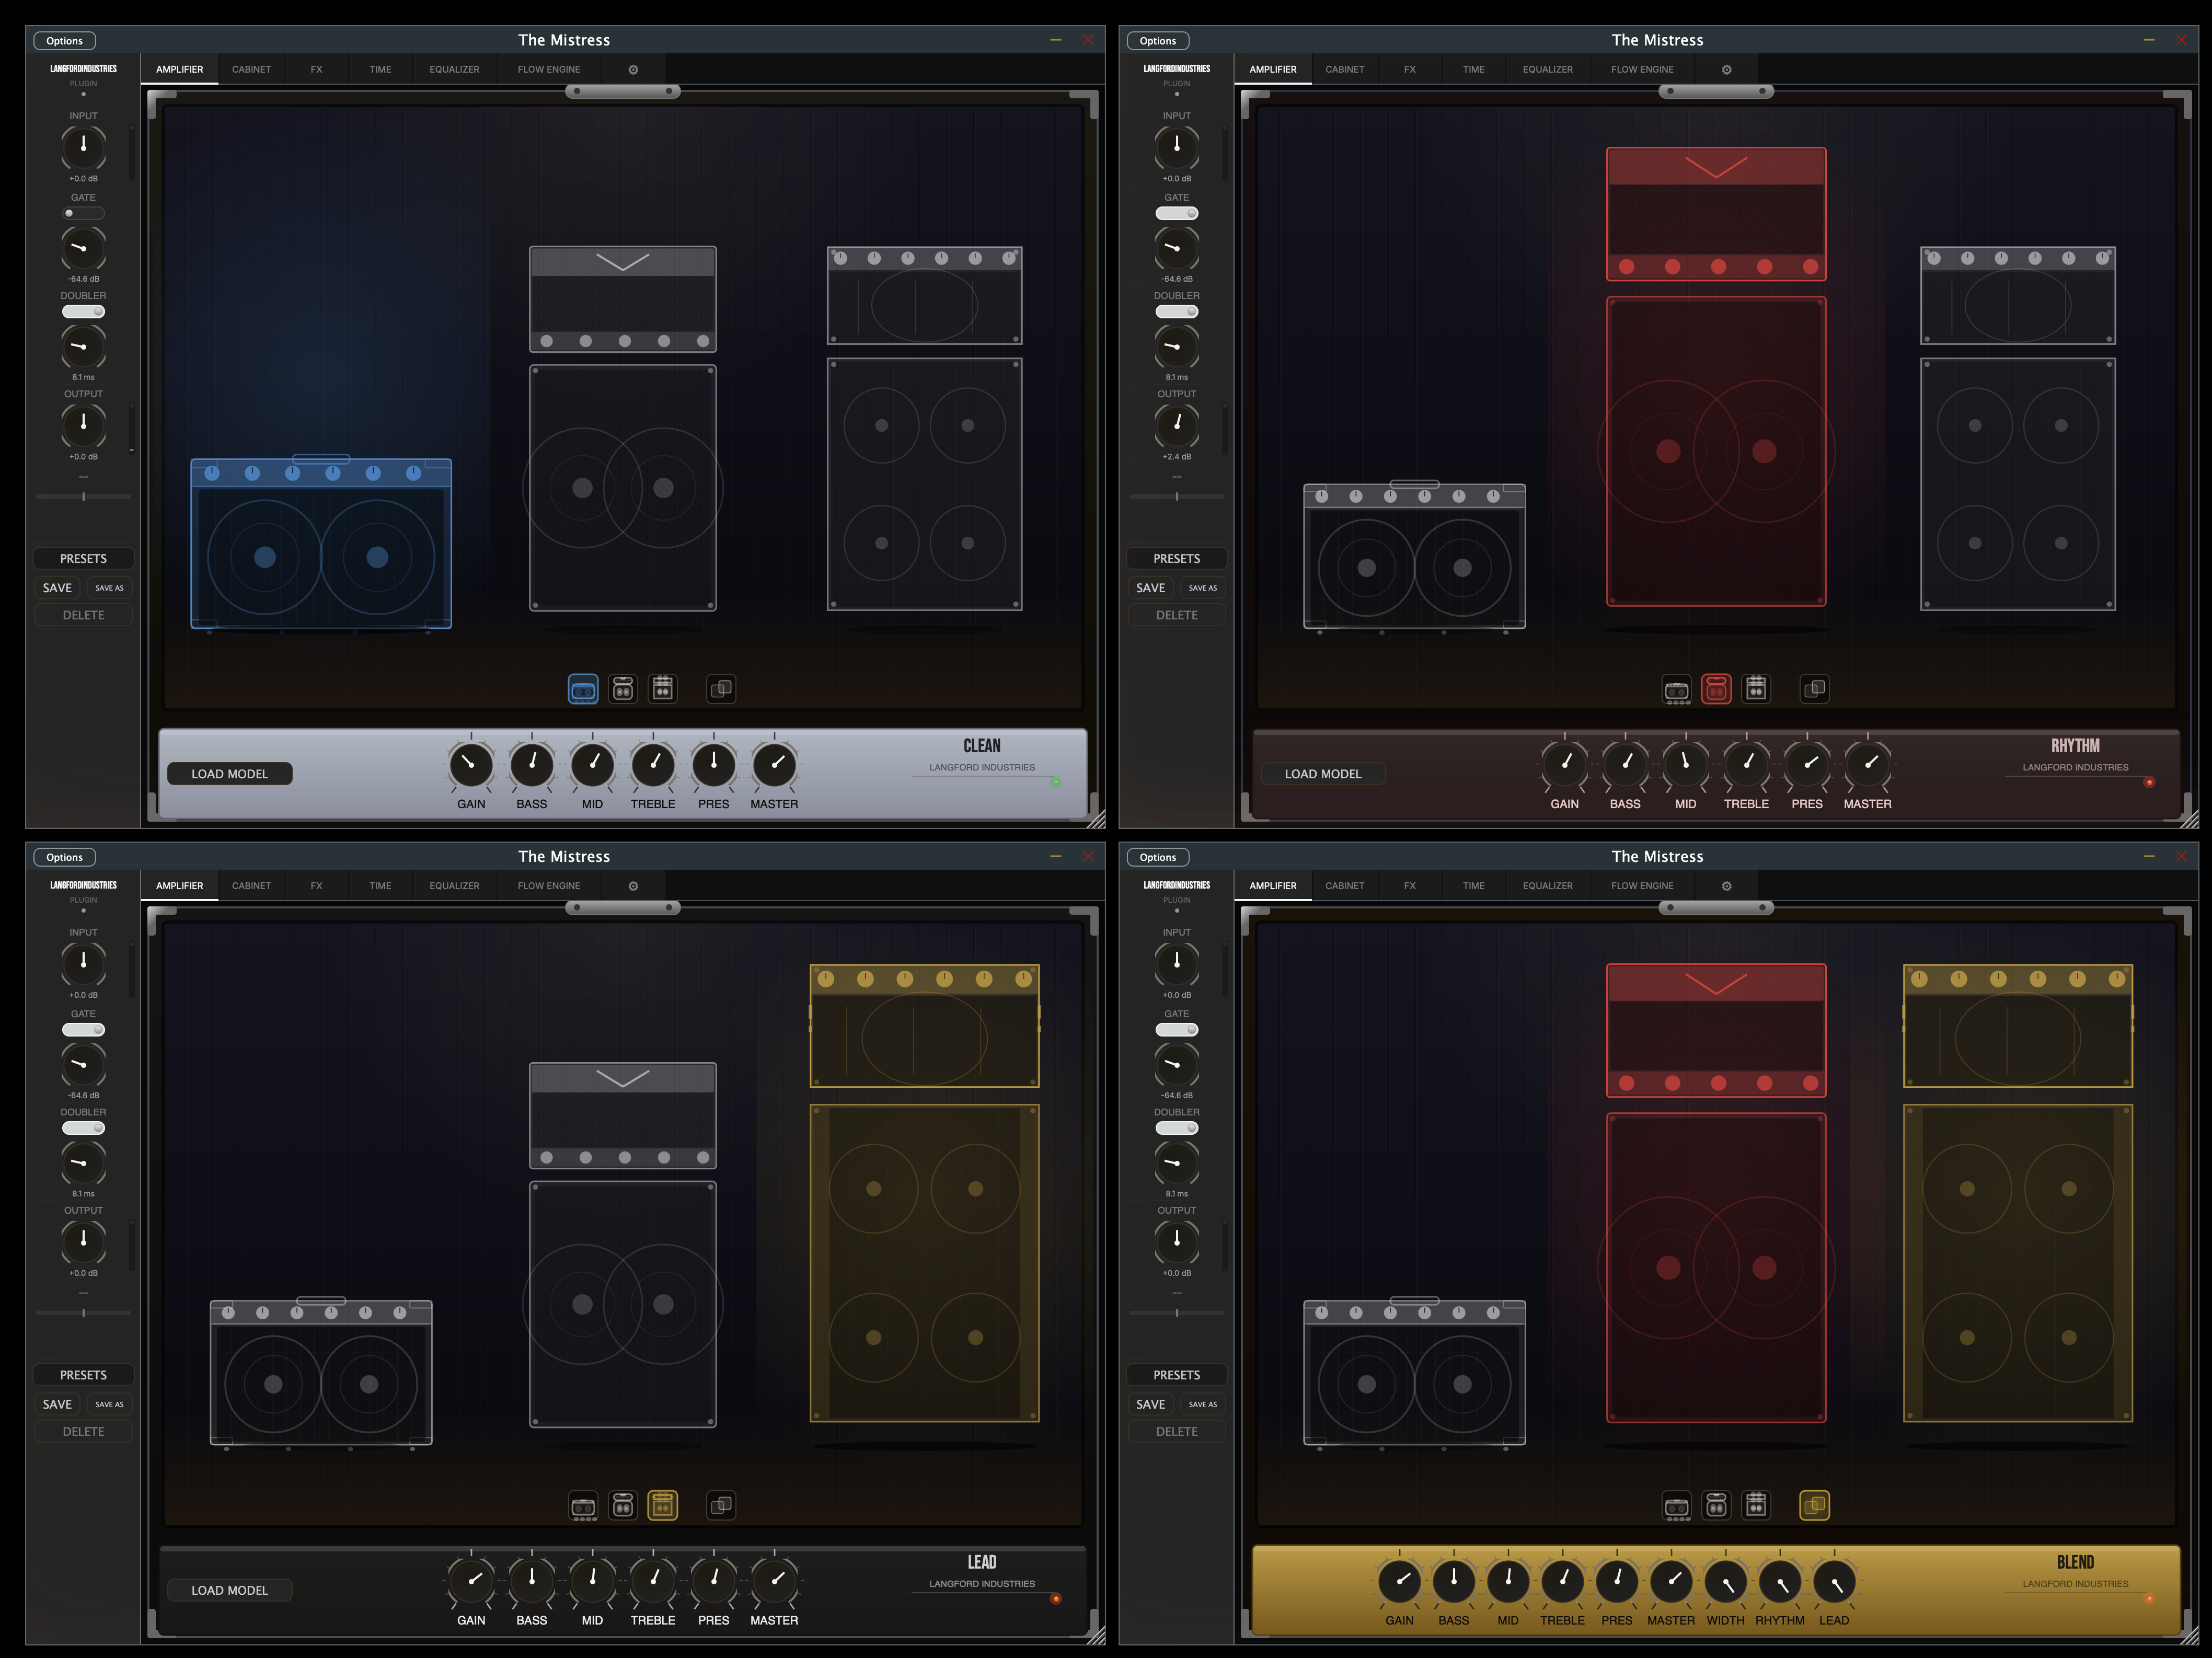
Task: Switch to EQUALIZER tab in Blend window
Action: click(x=1548, y=886)
